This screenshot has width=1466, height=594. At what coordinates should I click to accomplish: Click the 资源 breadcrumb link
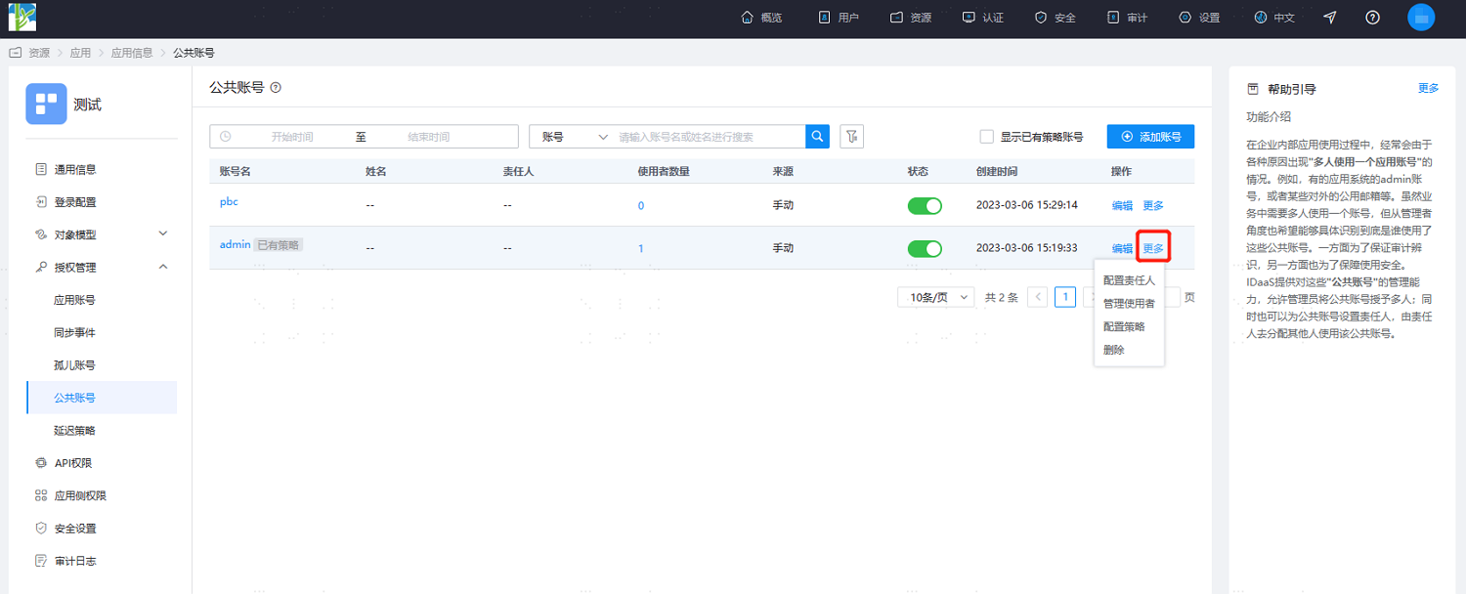coord(39,53)
